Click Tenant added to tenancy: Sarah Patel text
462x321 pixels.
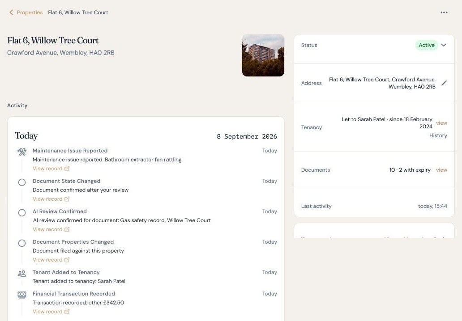tap(79, 281)
